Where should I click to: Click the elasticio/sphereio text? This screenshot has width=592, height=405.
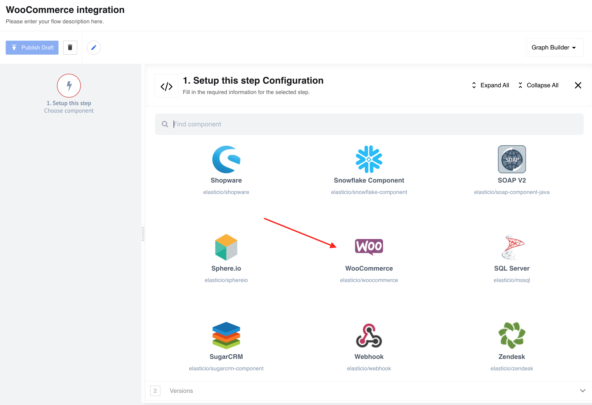[226, 280]
